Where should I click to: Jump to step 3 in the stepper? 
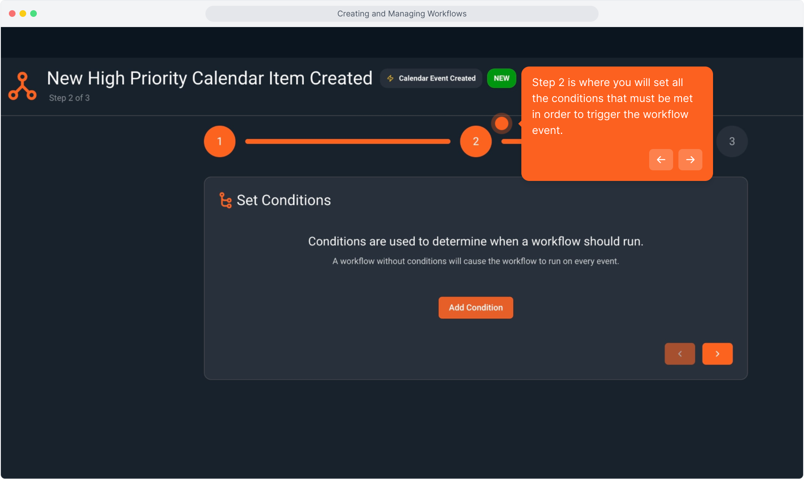[x=732, y=141]
